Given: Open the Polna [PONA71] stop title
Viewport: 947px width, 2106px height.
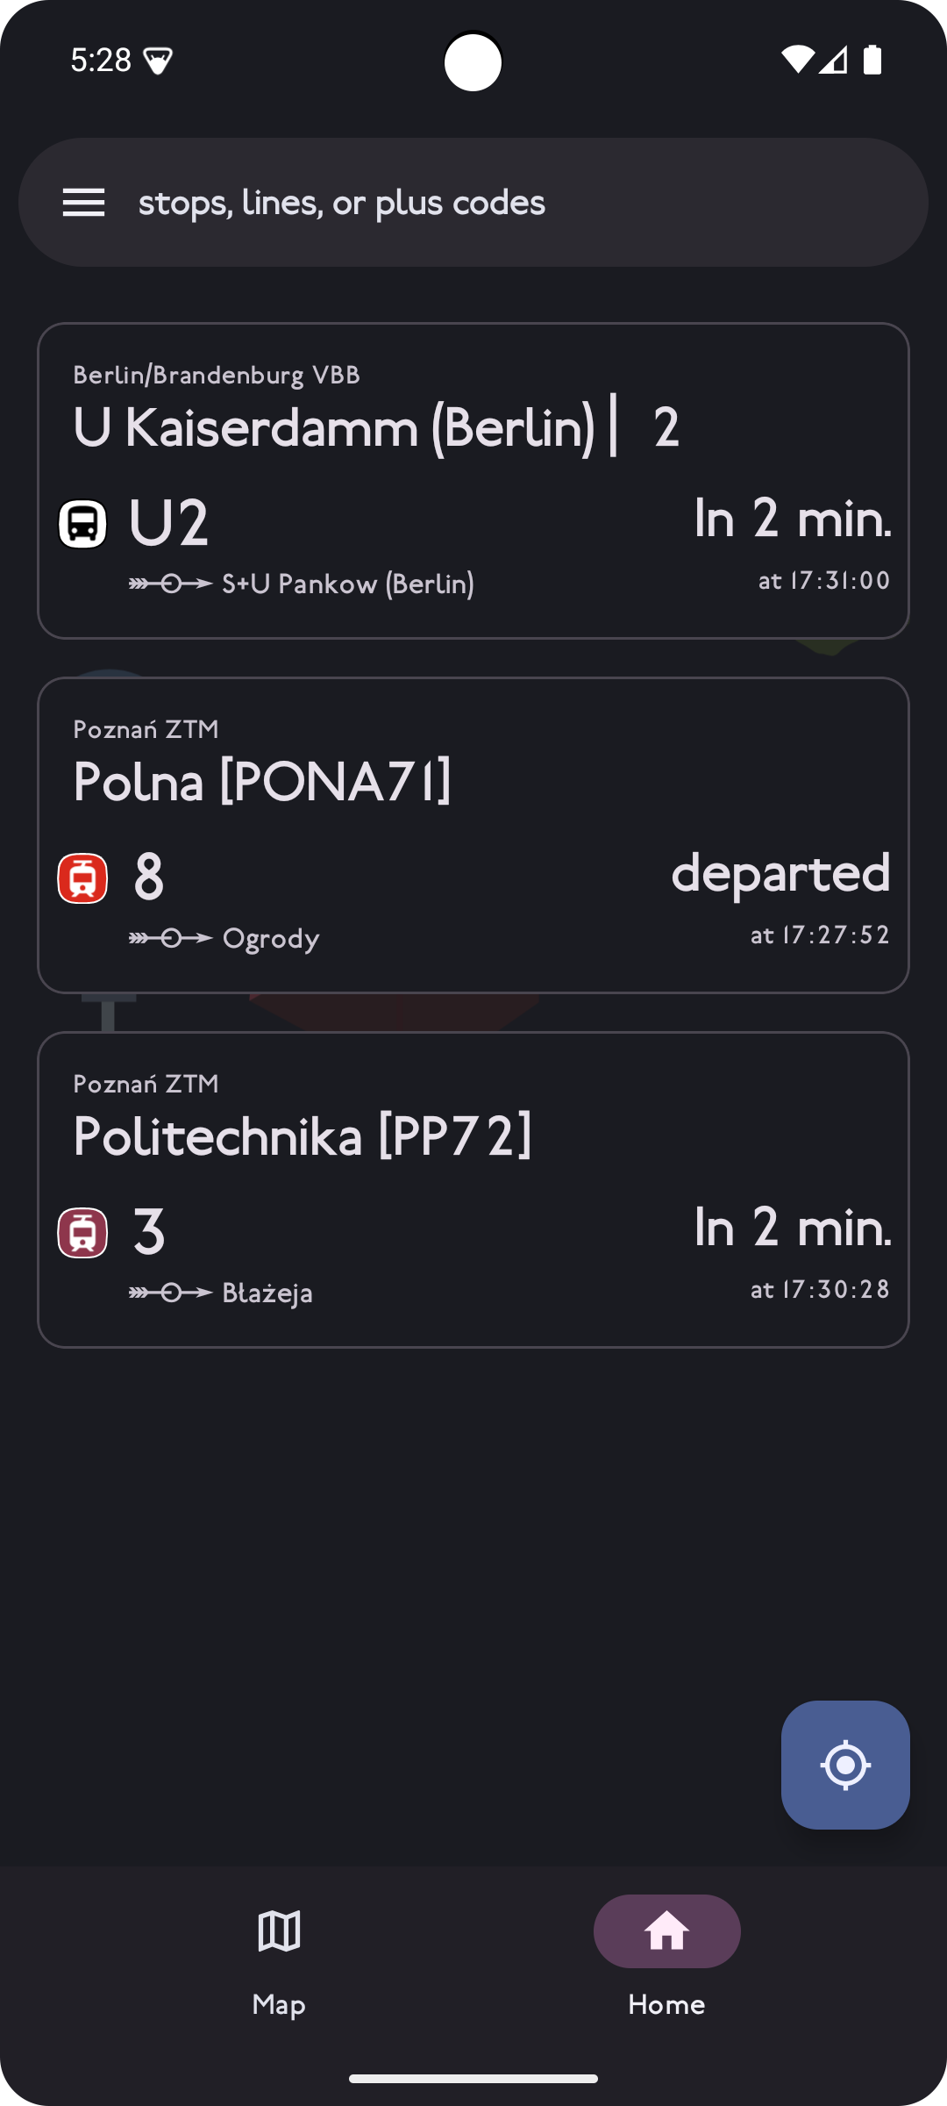Looking at the screenshot, I should 262,783.
